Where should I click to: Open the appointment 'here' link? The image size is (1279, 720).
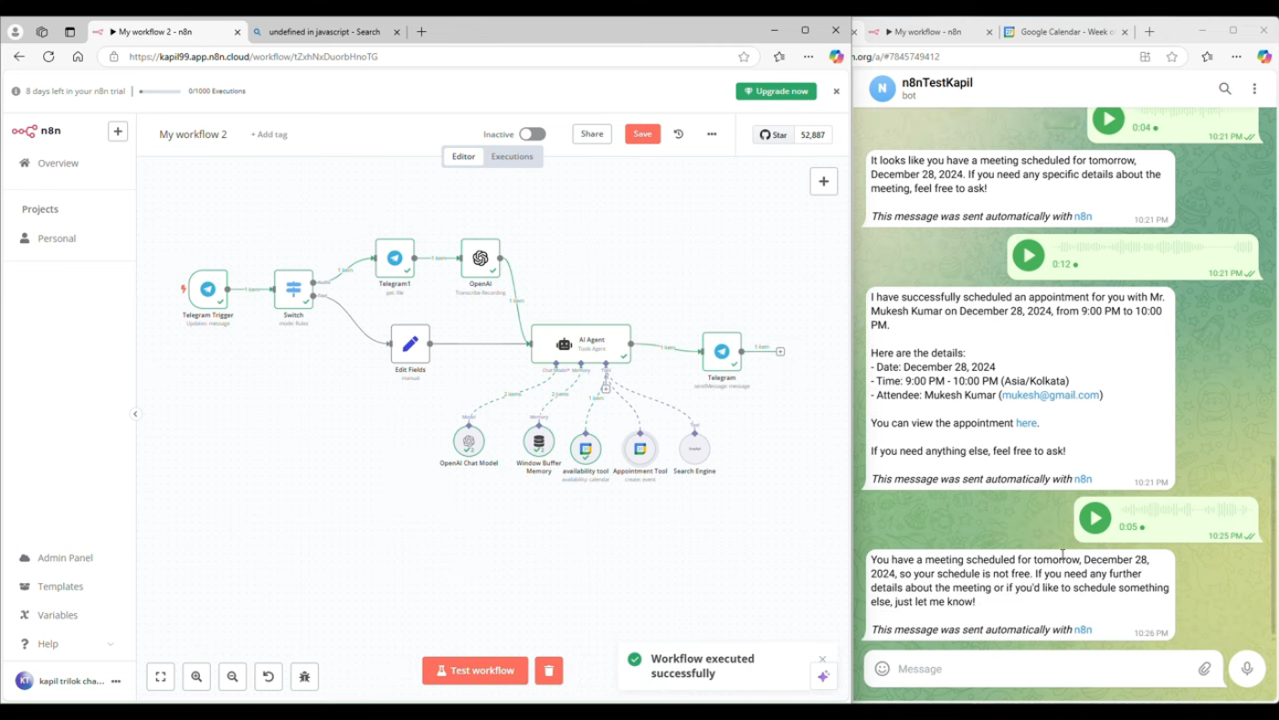coord(1027,424)
